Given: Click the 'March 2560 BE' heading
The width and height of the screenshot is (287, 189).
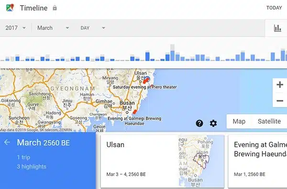Looking at the screenshot, I should [44, 143].
